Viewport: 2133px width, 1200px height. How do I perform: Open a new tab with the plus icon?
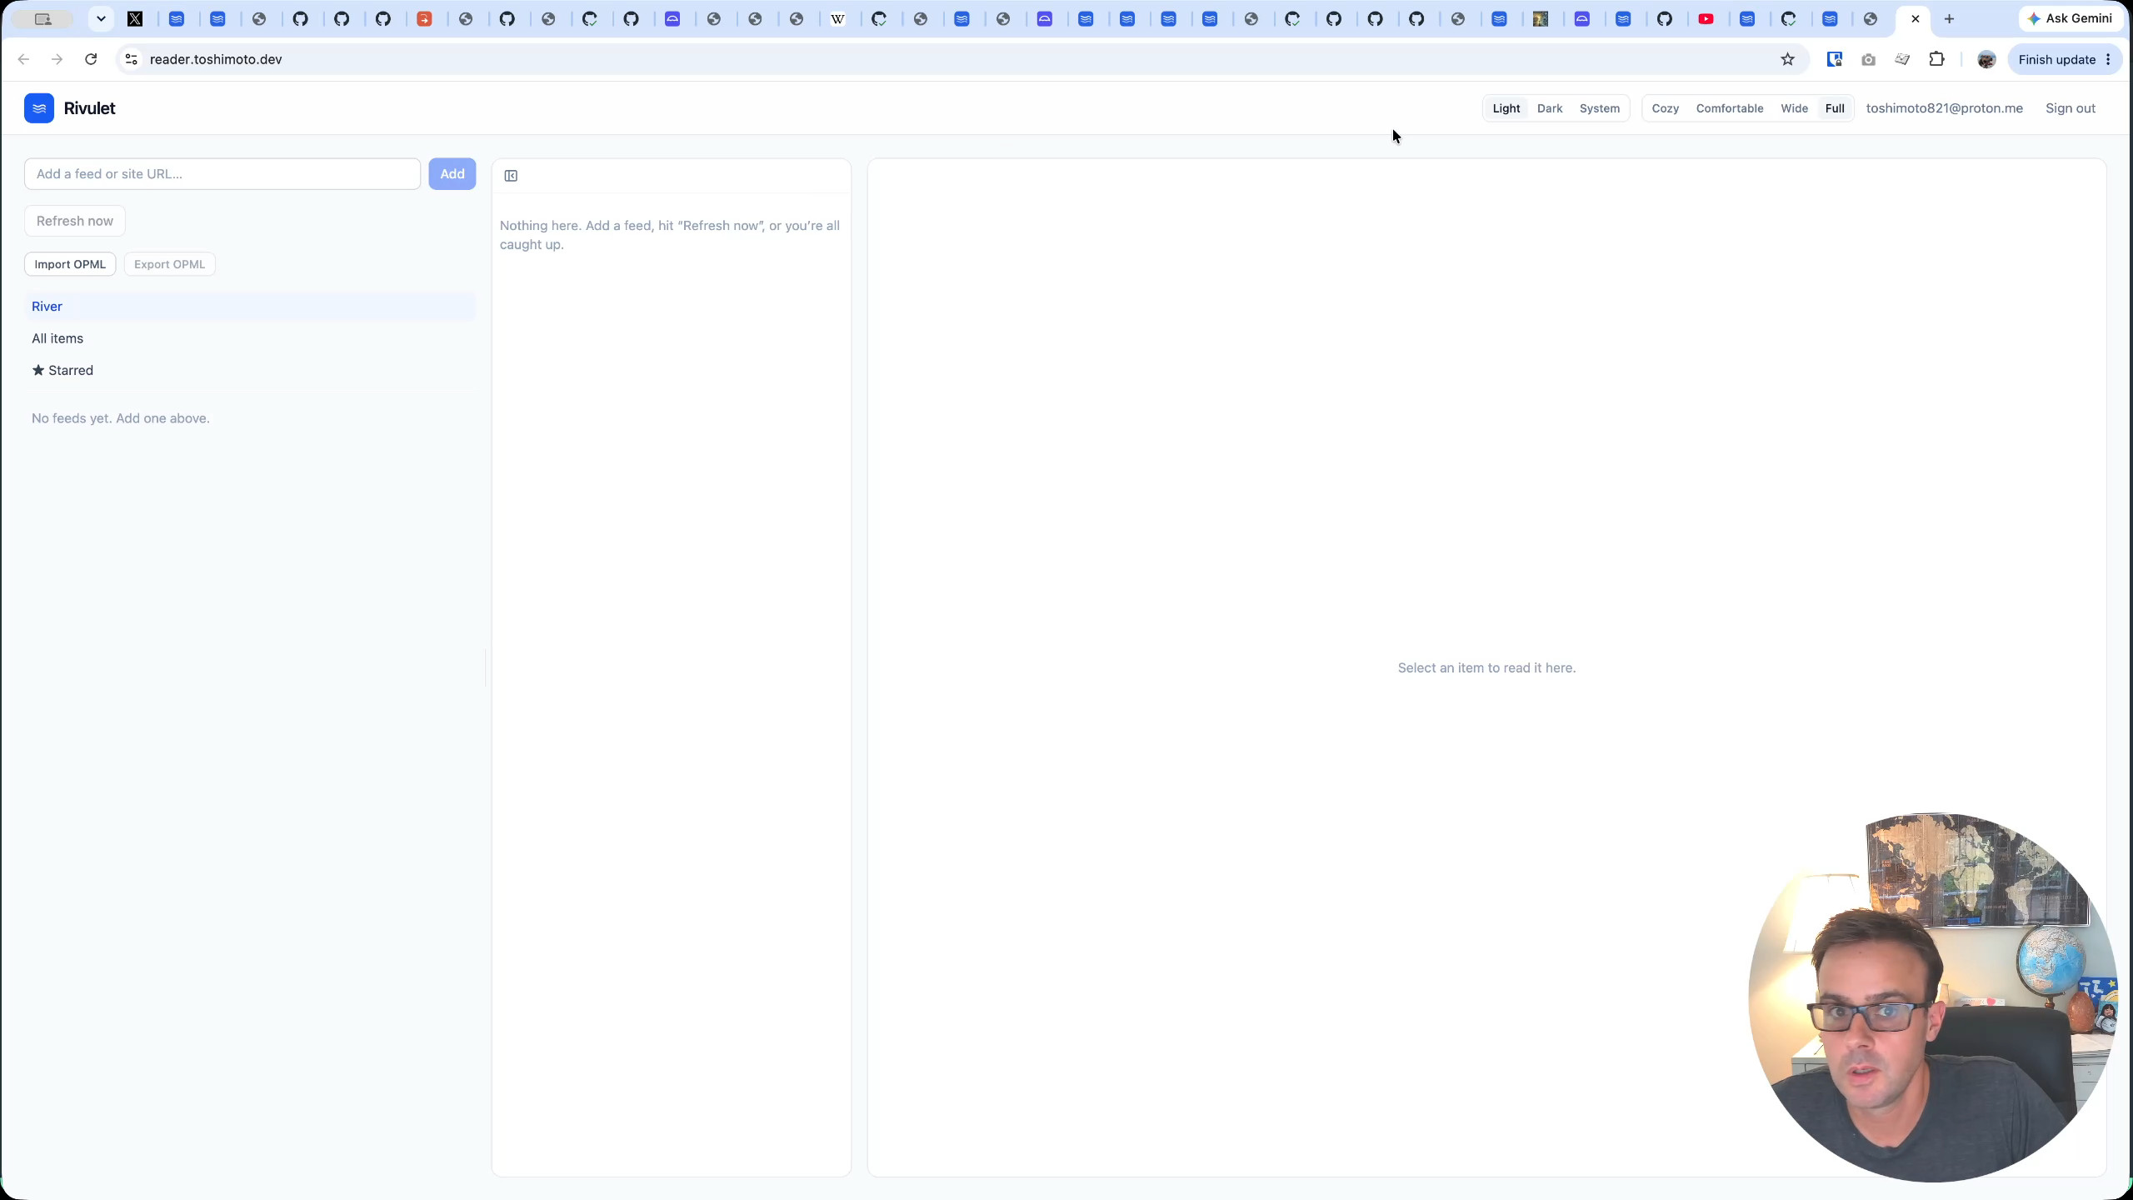pos(1949,18)
